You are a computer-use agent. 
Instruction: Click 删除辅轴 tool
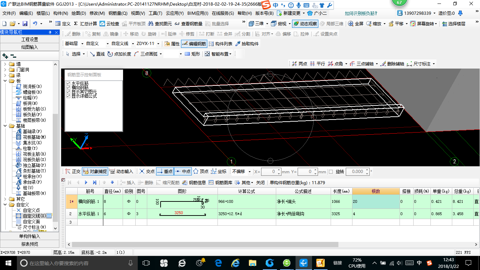392,64
